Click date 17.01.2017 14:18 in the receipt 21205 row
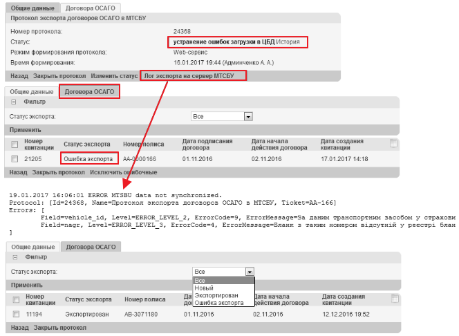Viewport: 459px width, 336px height. (x=344, y=159)
